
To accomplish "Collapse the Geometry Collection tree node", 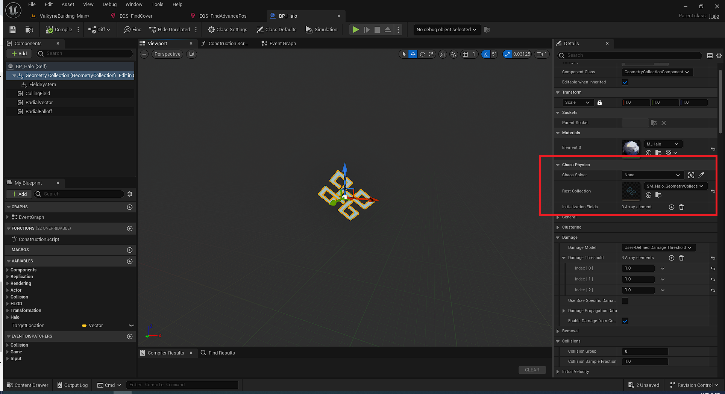I will [14, 76].
